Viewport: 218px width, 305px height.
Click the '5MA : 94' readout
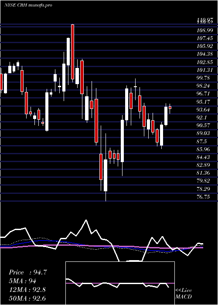click(22, 281)
